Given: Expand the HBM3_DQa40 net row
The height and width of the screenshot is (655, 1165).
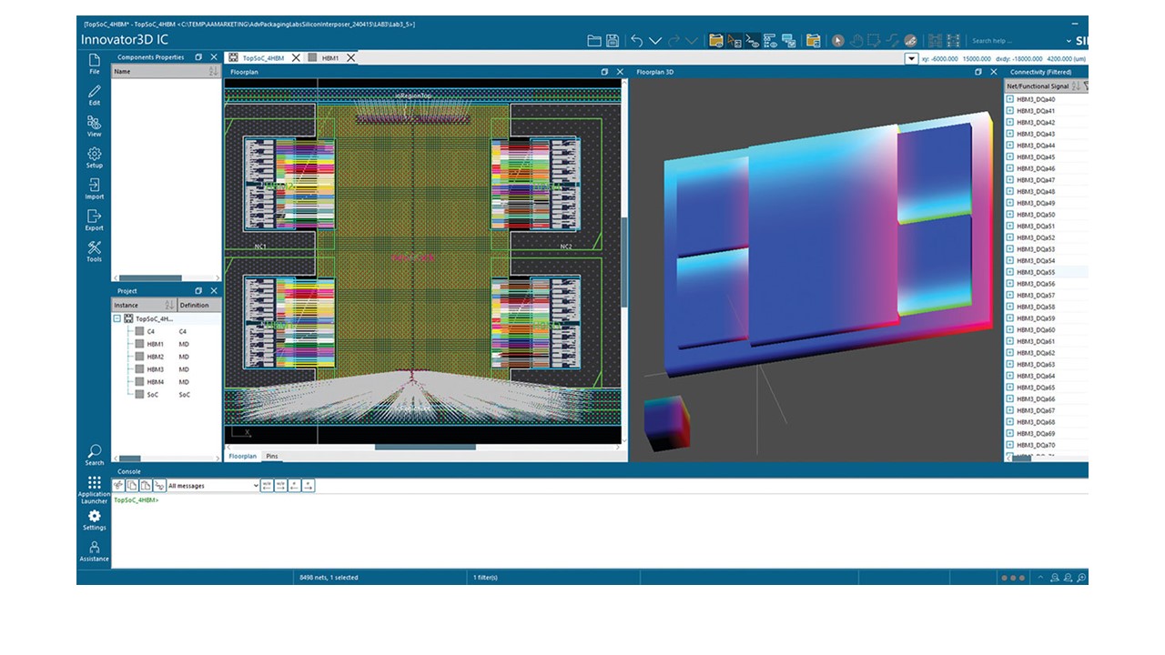Looking at the screenshot, I should click(1009, 99).
